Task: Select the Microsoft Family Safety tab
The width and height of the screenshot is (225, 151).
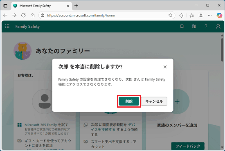Action: 42,6
